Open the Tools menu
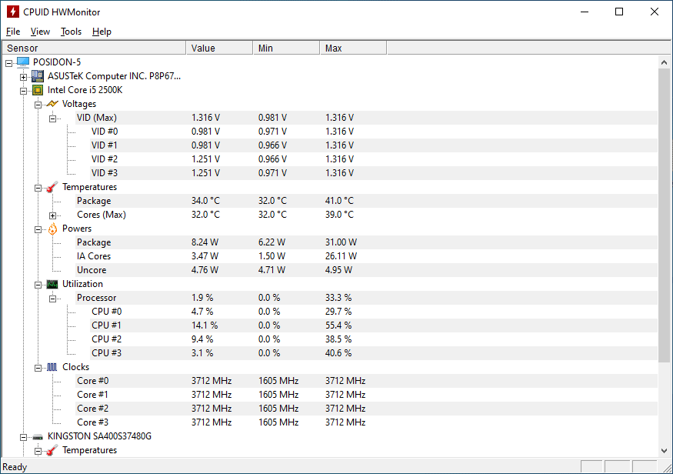The width and height of the screenshot is (673, 474). pos(71,32)
